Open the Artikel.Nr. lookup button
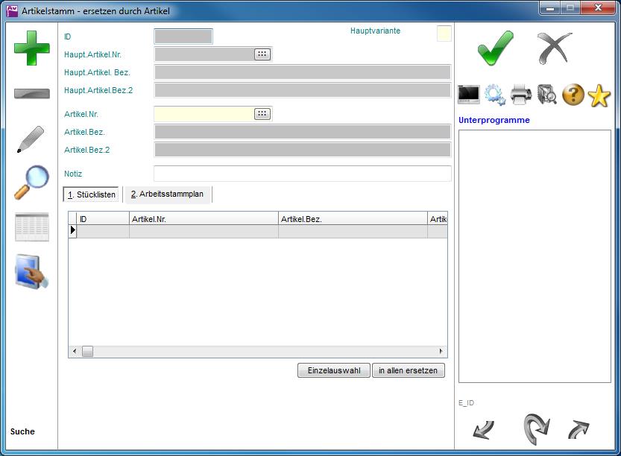 262,114
